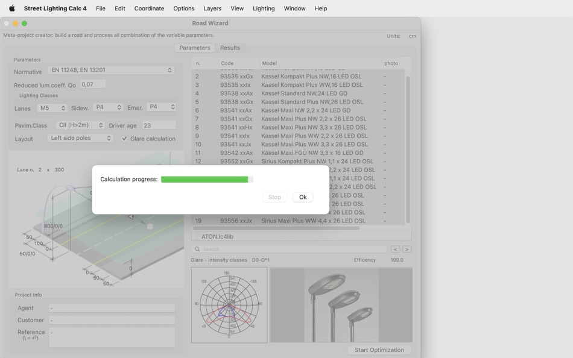Screen dimensions: 573x358
Task: Click the search magnifier icon
Action: [197, 249]
